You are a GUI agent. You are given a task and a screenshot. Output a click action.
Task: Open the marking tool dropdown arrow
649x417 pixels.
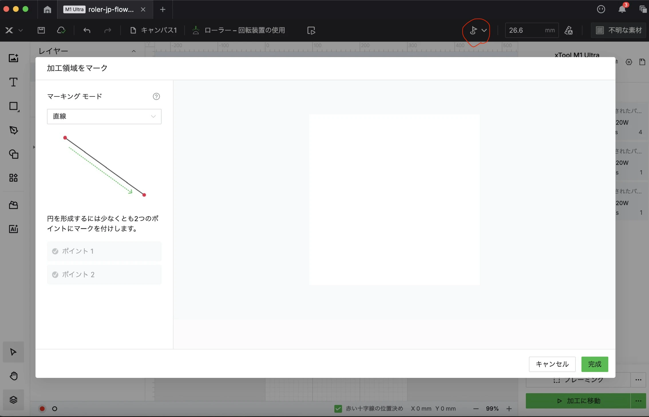coord(484,30)
